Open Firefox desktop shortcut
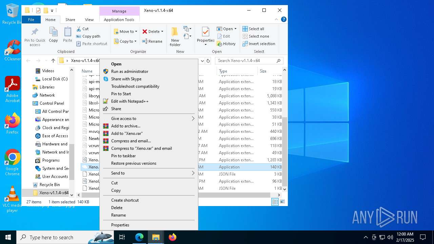Image resolution: width=434 pixels, height=244 pixels. click(13, 123)
